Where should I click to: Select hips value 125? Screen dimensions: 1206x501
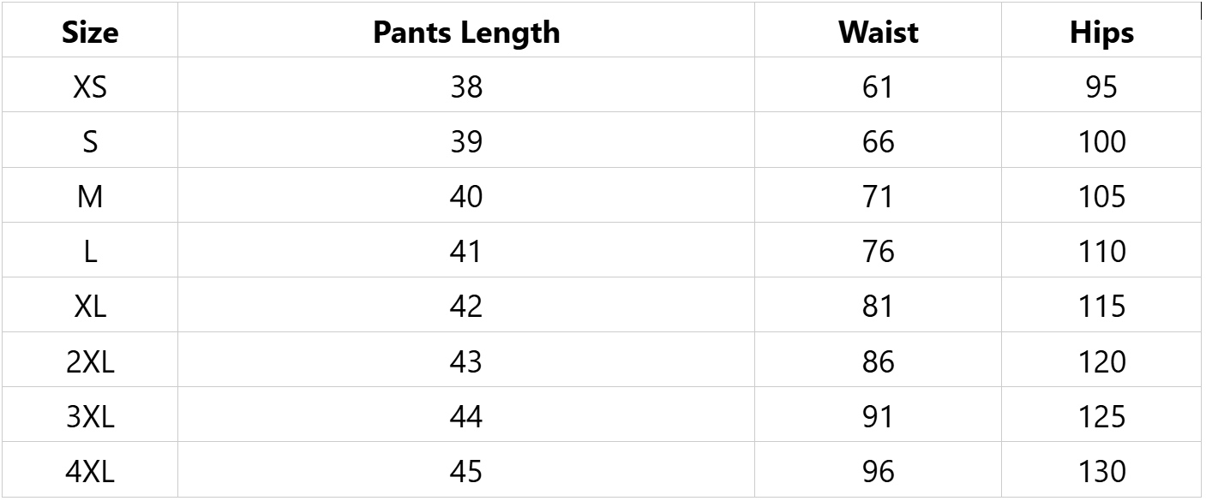[1101, 415]
